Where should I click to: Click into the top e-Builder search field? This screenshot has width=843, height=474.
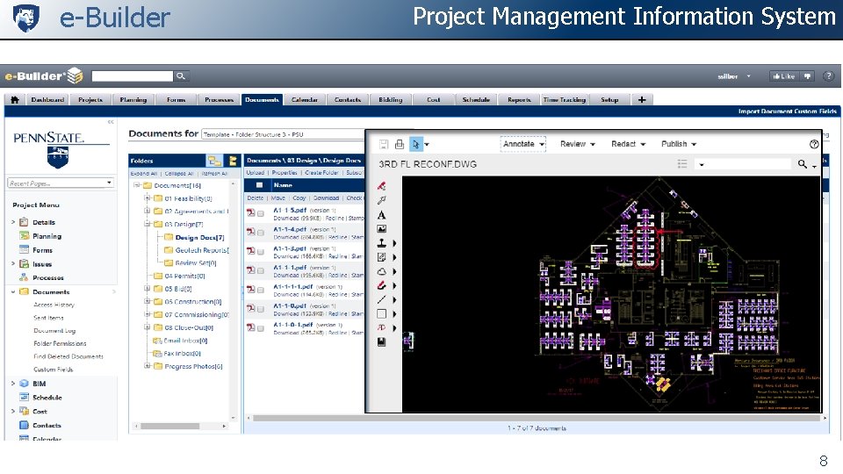pos(133,76)
